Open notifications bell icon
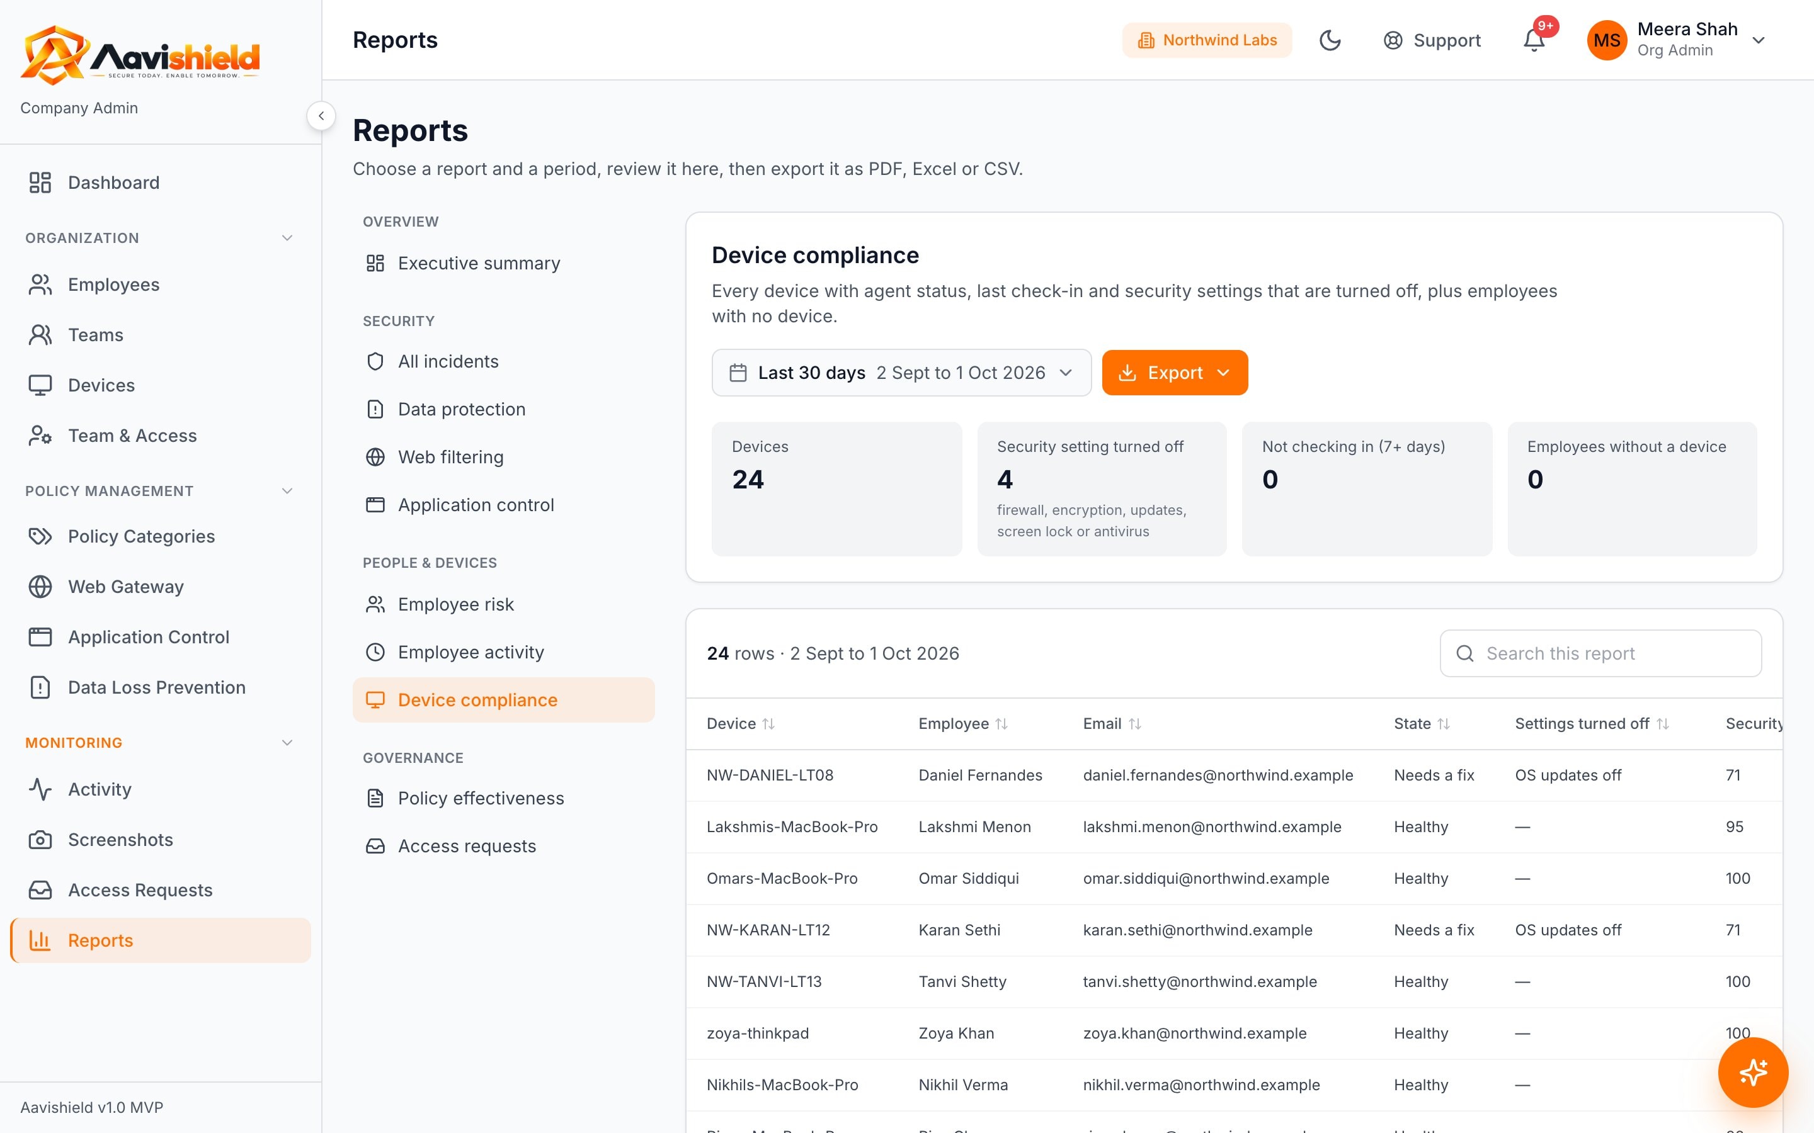Screen dimensions: 1814x1133 (1534, 40)
